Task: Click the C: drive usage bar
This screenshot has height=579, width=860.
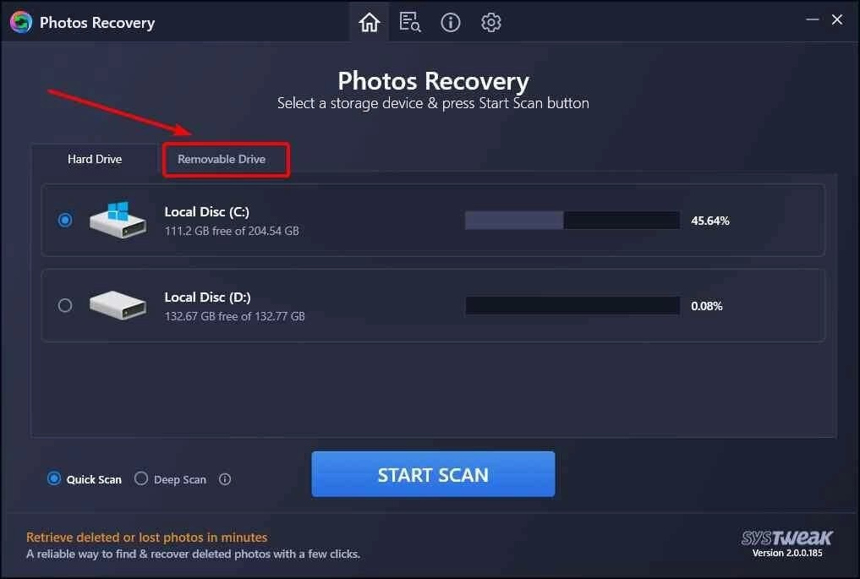Action: (572, 221)
